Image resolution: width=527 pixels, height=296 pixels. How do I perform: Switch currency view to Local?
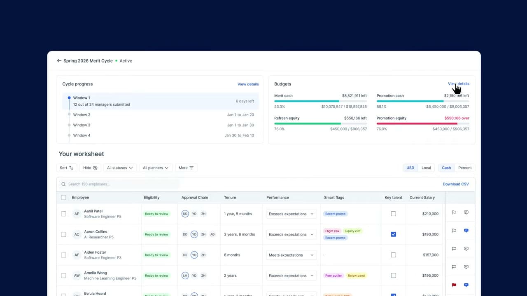point(426,168)
